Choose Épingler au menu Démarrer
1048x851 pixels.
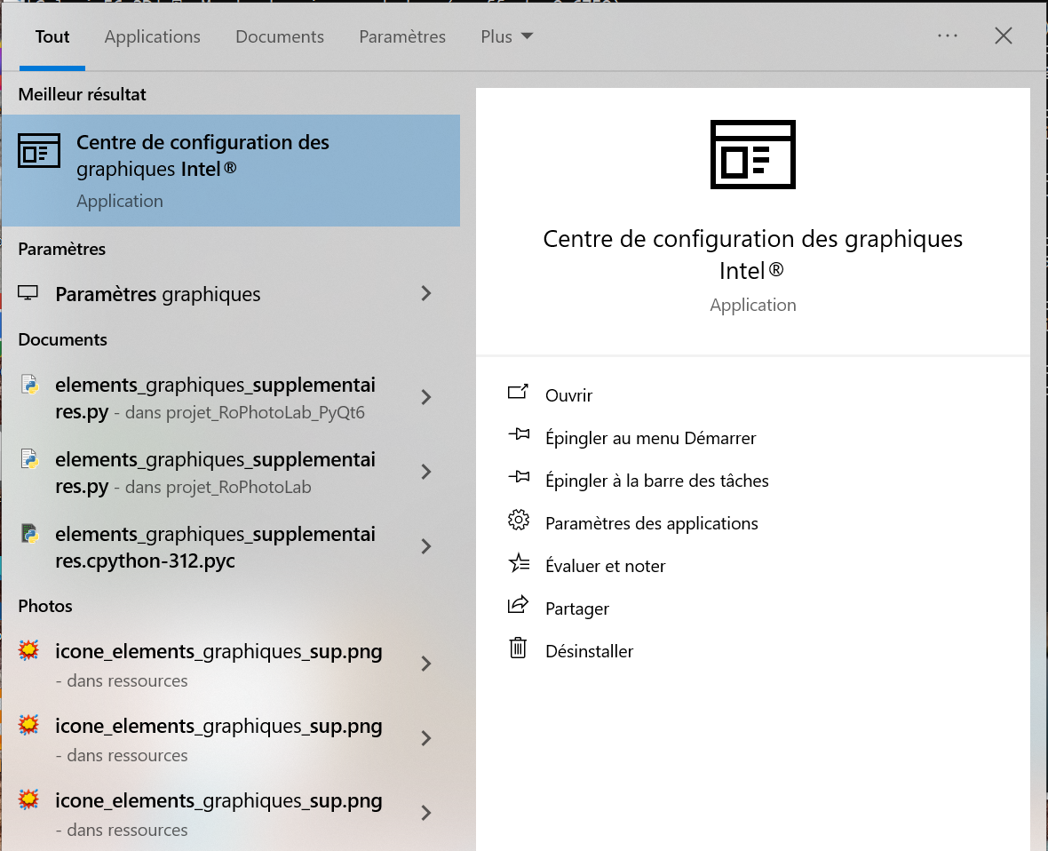650,439
